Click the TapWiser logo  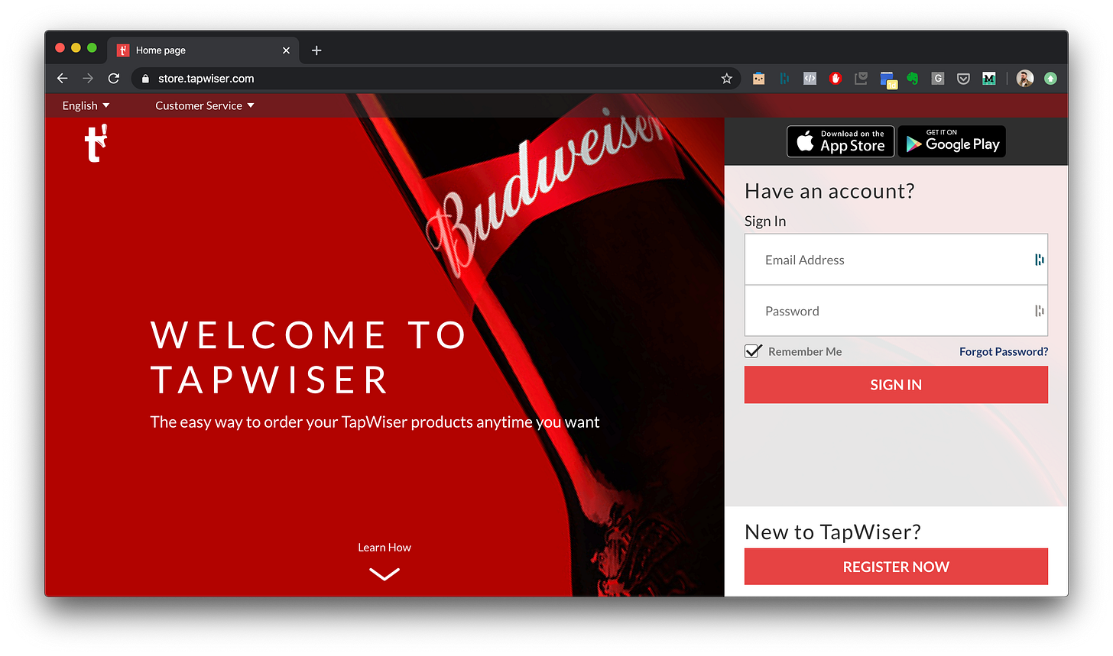[x=96, y=143]
